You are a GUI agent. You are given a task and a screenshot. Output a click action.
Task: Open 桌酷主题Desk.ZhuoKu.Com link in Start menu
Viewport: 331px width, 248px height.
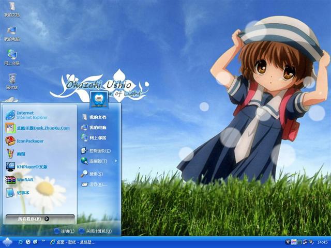(42, 128)
